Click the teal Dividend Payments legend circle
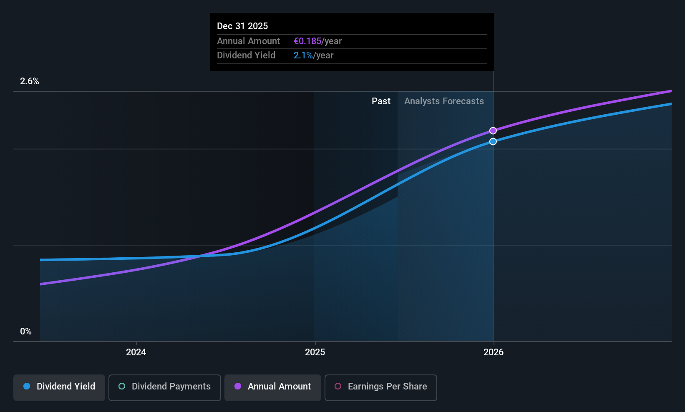 click(122, 387)
